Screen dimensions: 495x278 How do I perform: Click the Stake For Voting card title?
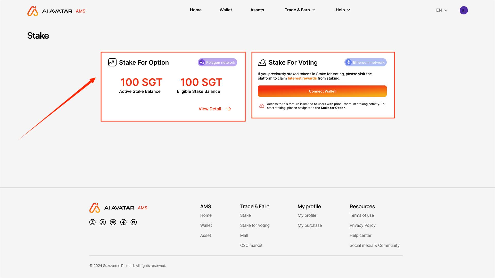click(x=293, y=62)
